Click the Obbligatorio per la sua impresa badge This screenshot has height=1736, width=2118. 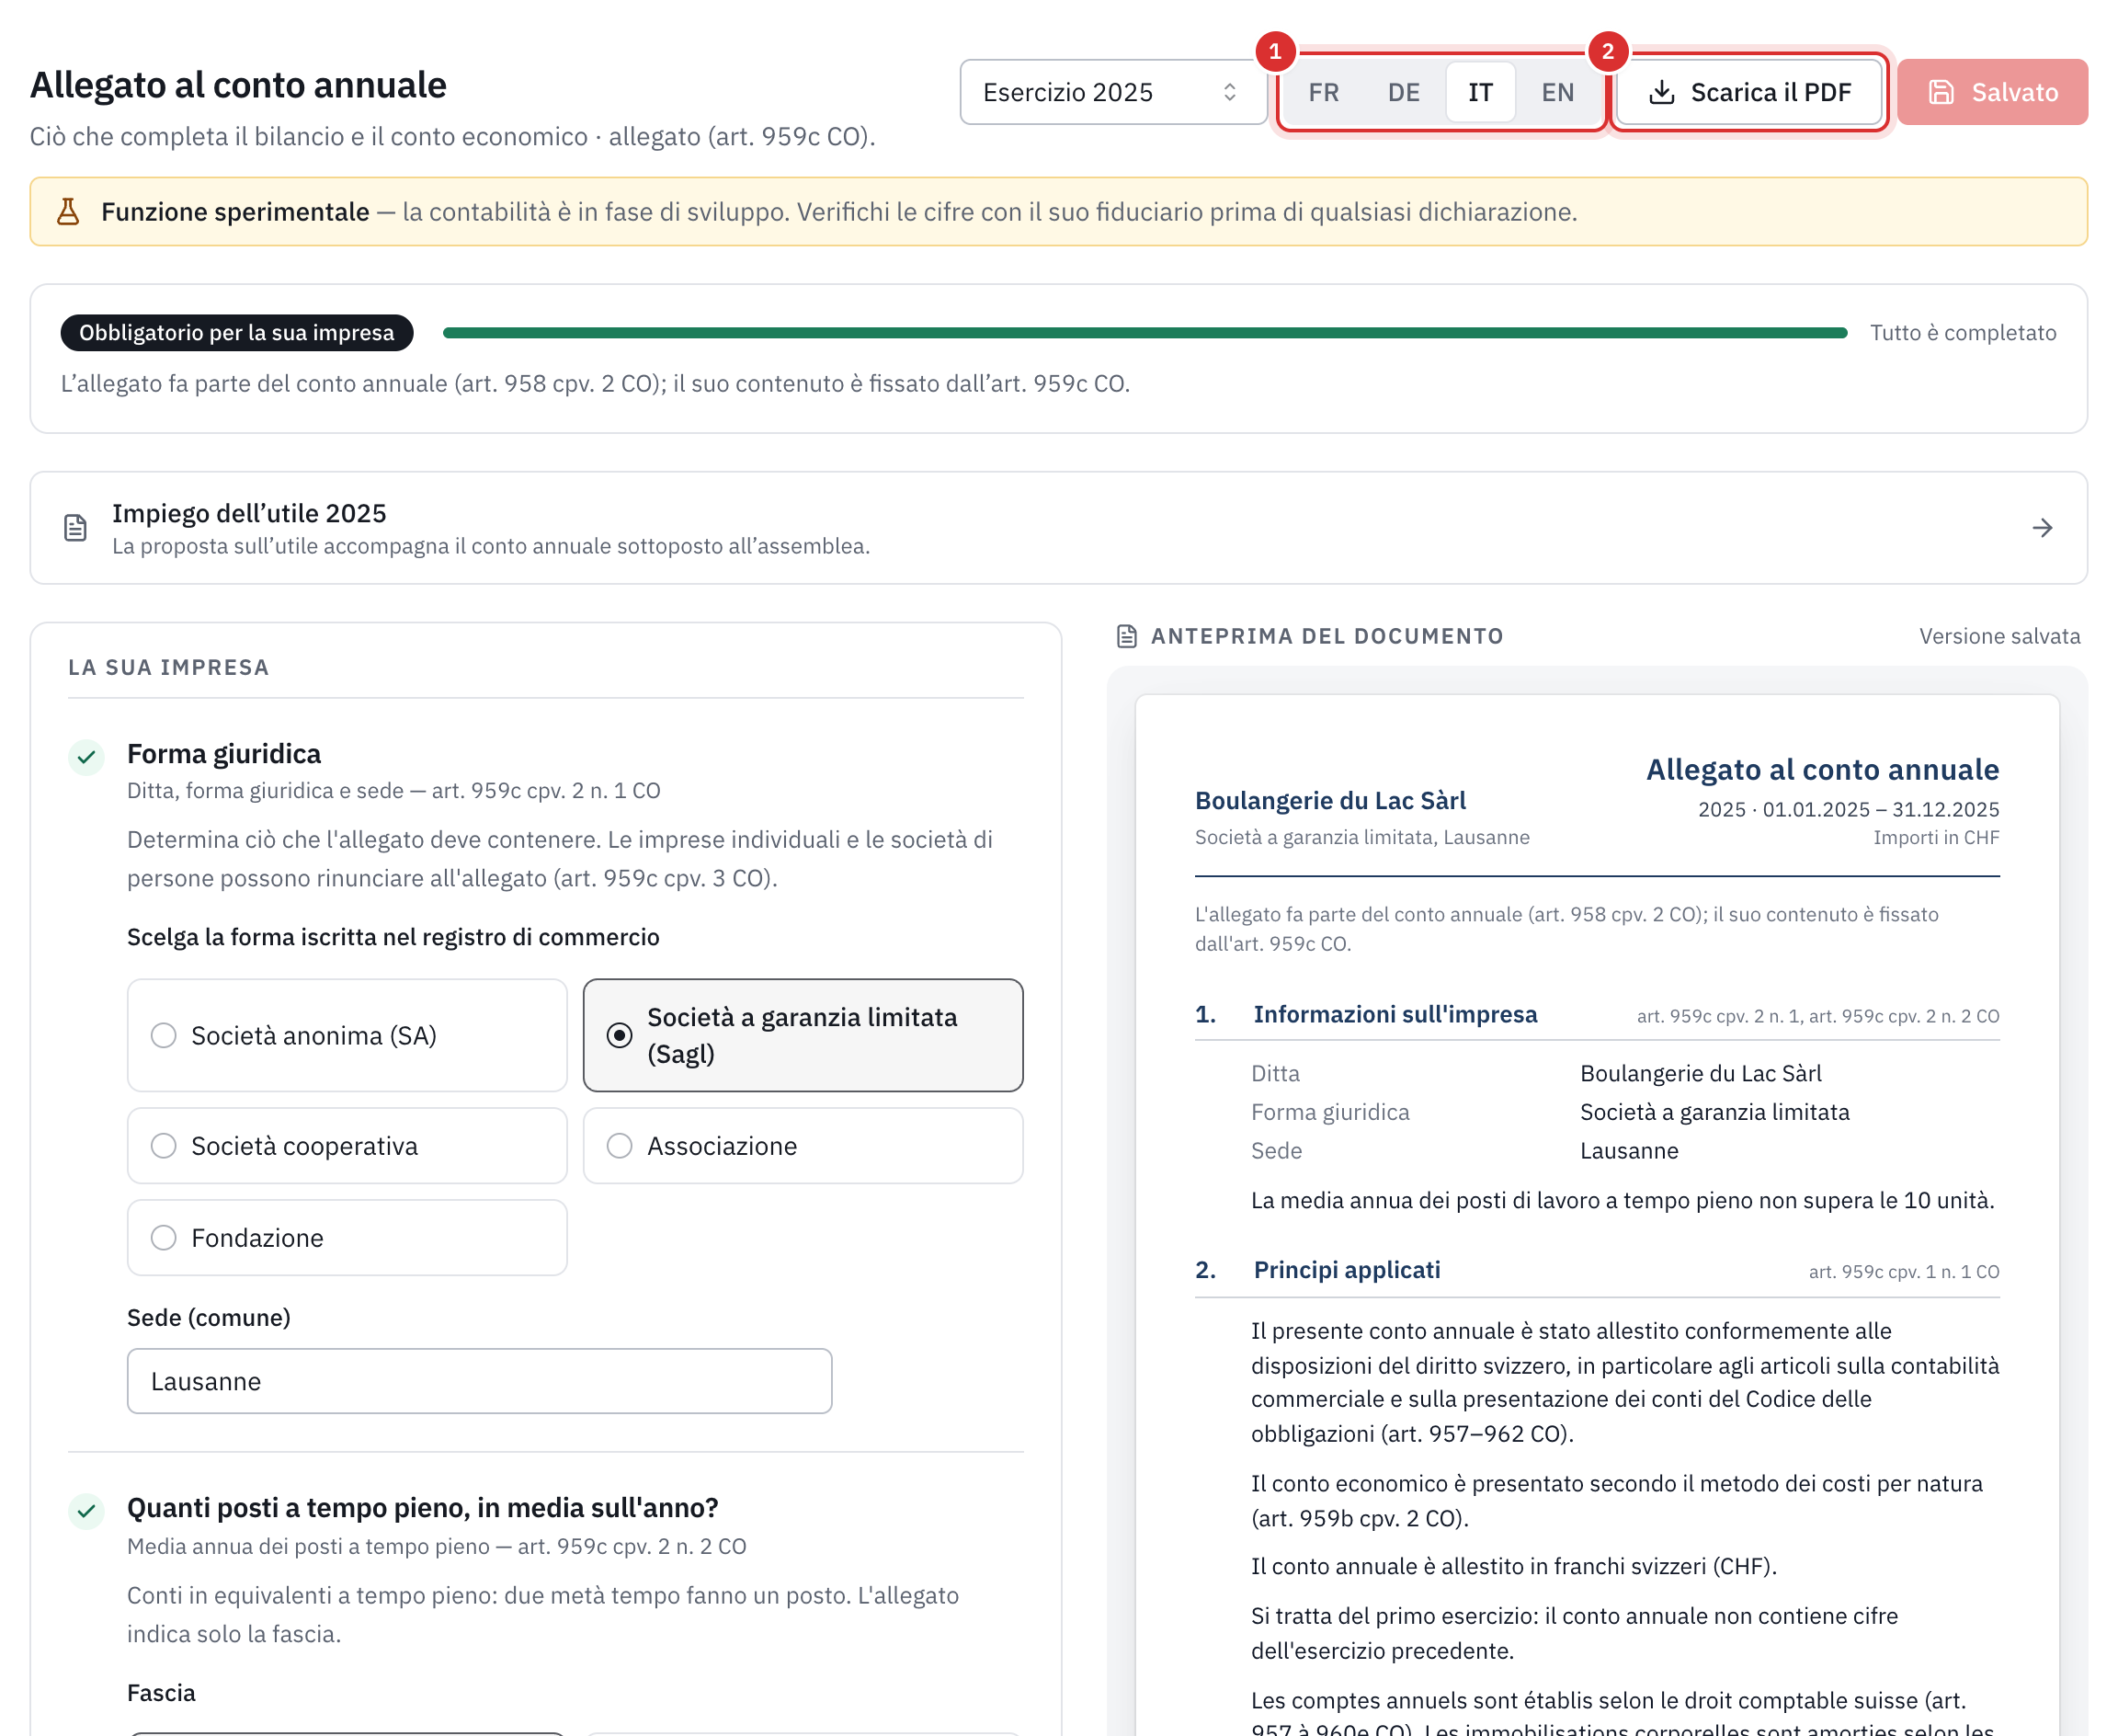[x=237, y=333]
